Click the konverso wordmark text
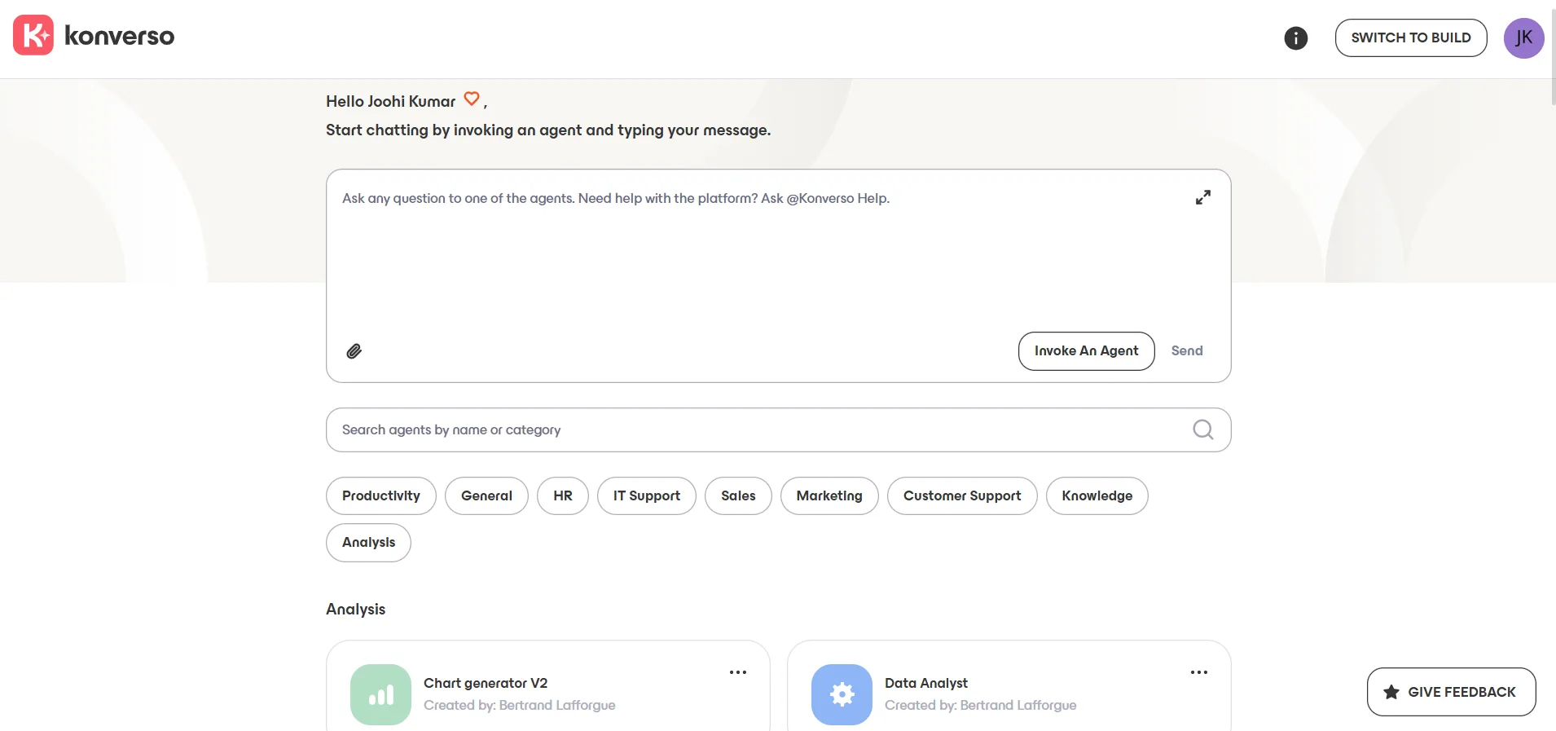This screenshot has height=731, width=1556. click(119, 36)
